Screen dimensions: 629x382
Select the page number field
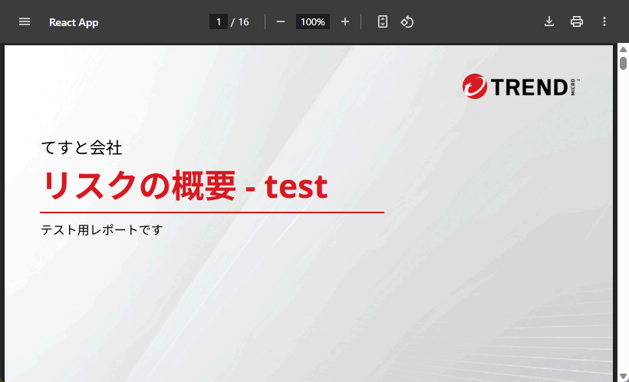tap(219, 21)
